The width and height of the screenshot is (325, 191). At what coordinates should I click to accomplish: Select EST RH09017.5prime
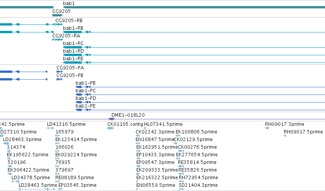pos(303,132)
